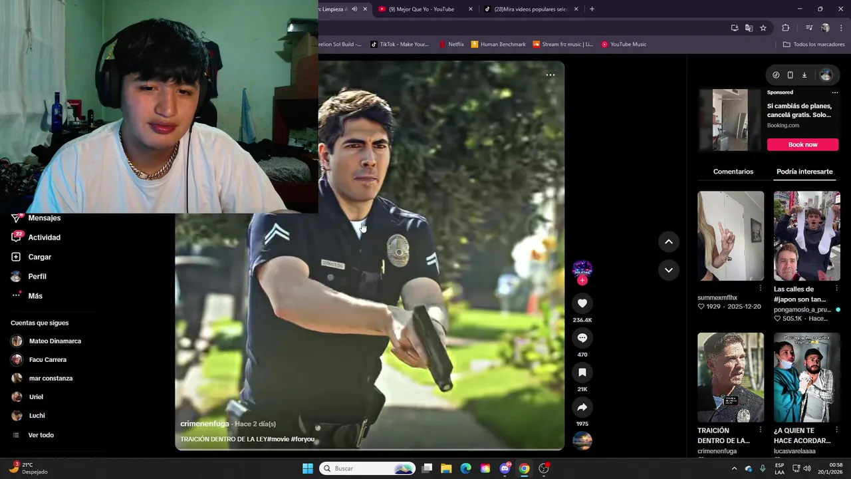Image resolution: width=851 pixels, height=479 pixels.
Task: Save the video with the bookmark icon
Action: (582, 373)
